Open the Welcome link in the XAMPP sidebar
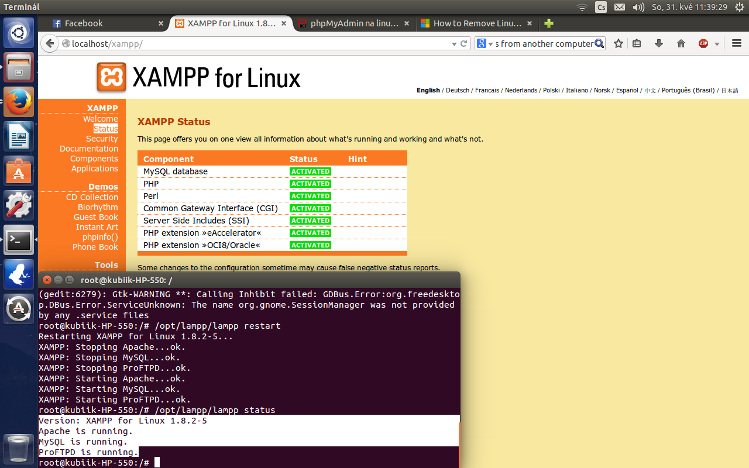 [101, 119]
